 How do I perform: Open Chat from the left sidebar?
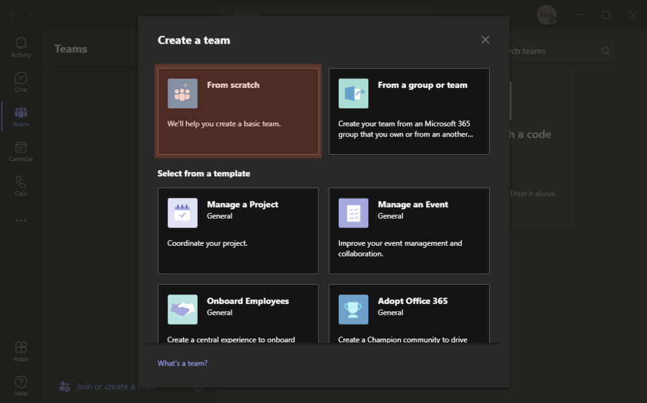(x=21, y=82)
